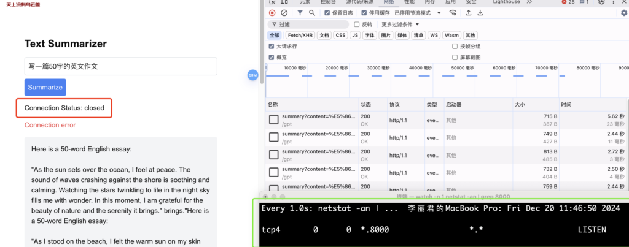Select the 813 B request row icon
Viewport: 629px width, 247px height.
click(273, 155)
